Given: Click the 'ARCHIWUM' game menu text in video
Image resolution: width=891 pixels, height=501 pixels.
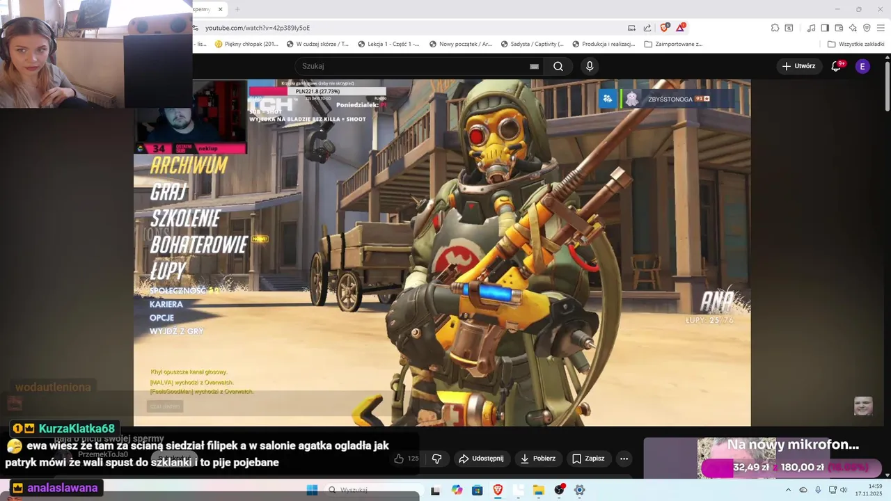Looking at the screenshot, I should click(189, 166).
